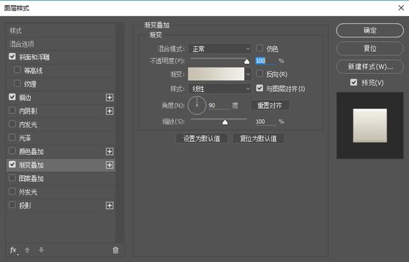This screenshot has height=262, width=409.
Task: Open the 描边 settings row
Action: pos(61,98)
